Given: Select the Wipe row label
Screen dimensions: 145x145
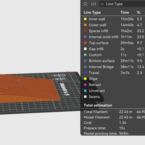Looking at the screenshot, I should [93, 79].
